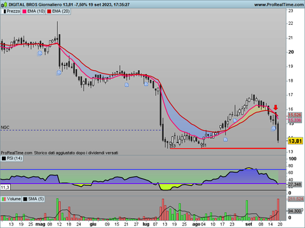This screenshot has height=228, width=305.
Task: Open news marker on the late-August rally
Action: pyautogui.click(x=235, y=120)
